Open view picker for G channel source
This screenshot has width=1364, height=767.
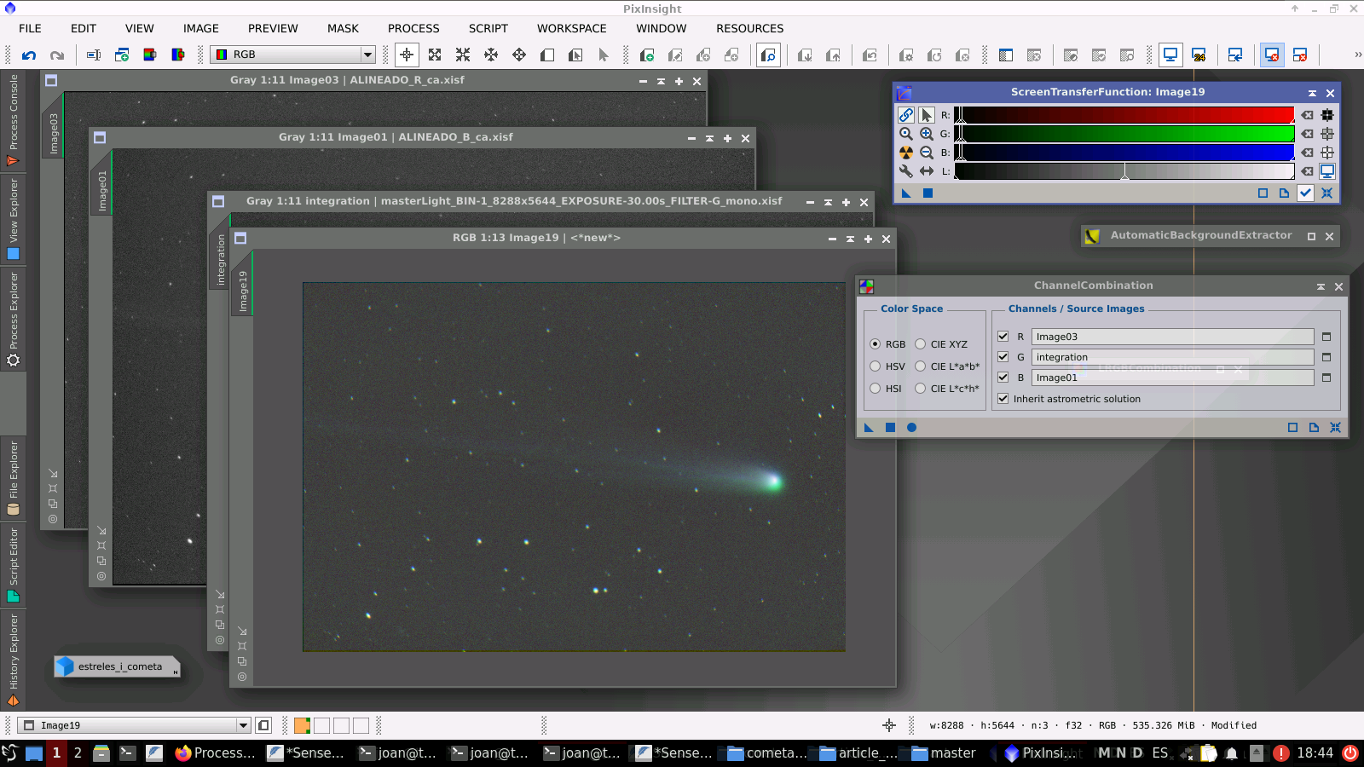pyautogui.click(x=1326, y=357)
